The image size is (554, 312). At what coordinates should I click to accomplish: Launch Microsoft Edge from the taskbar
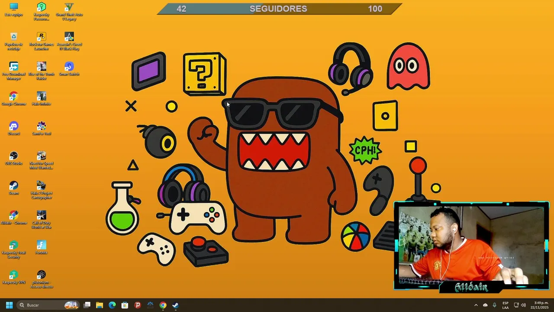(x=112, y=305)
